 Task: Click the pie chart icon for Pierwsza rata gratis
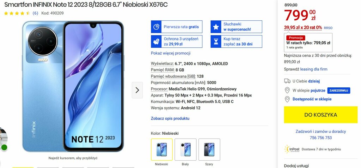pyautogui.click(x=156, y=27)
